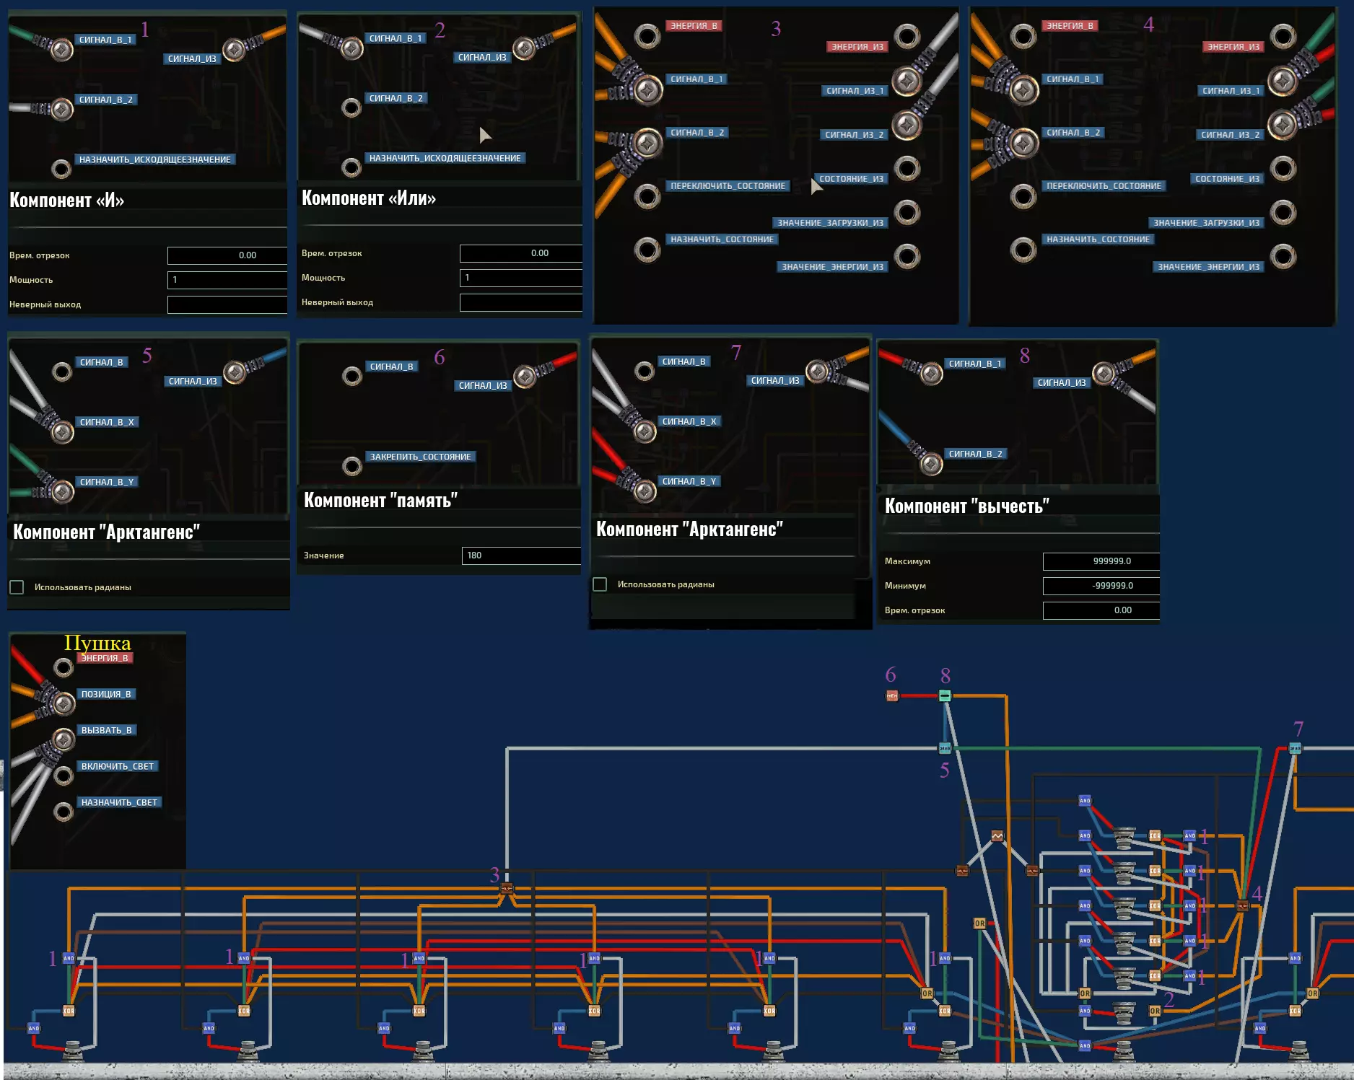Click Мощность field in Компонент «Или»

(520, 278)
